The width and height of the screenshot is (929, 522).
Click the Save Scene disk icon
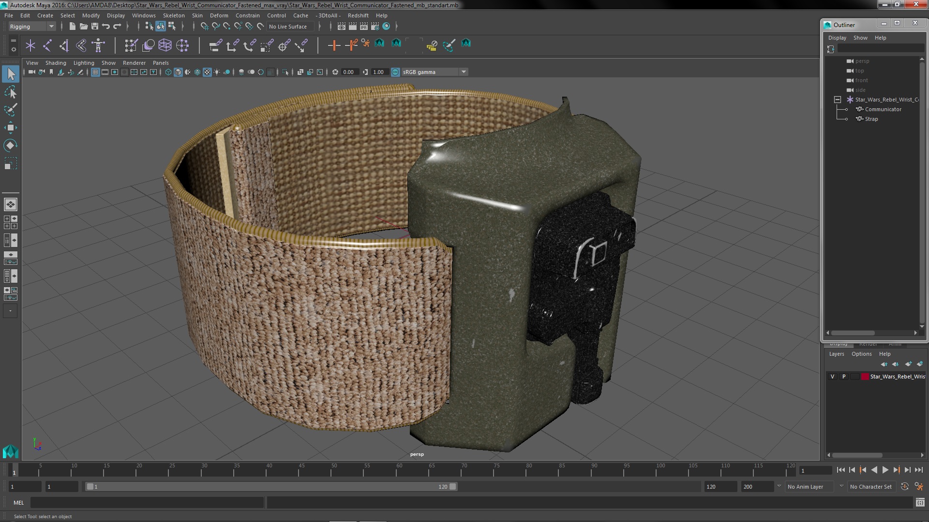(x=95, y=27)
